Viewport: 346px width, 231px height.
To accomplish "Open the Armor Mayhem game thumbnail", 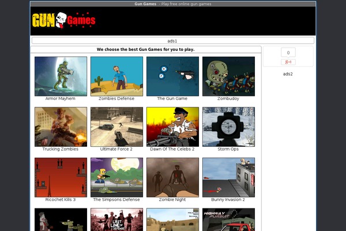I will [x=61, y=76].
